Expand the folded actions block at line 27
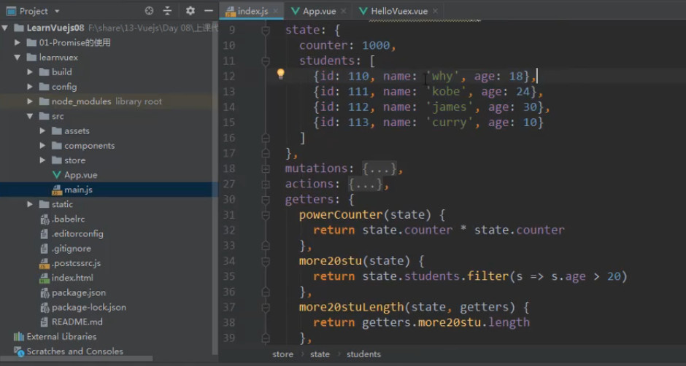 (x=266, y=184)
